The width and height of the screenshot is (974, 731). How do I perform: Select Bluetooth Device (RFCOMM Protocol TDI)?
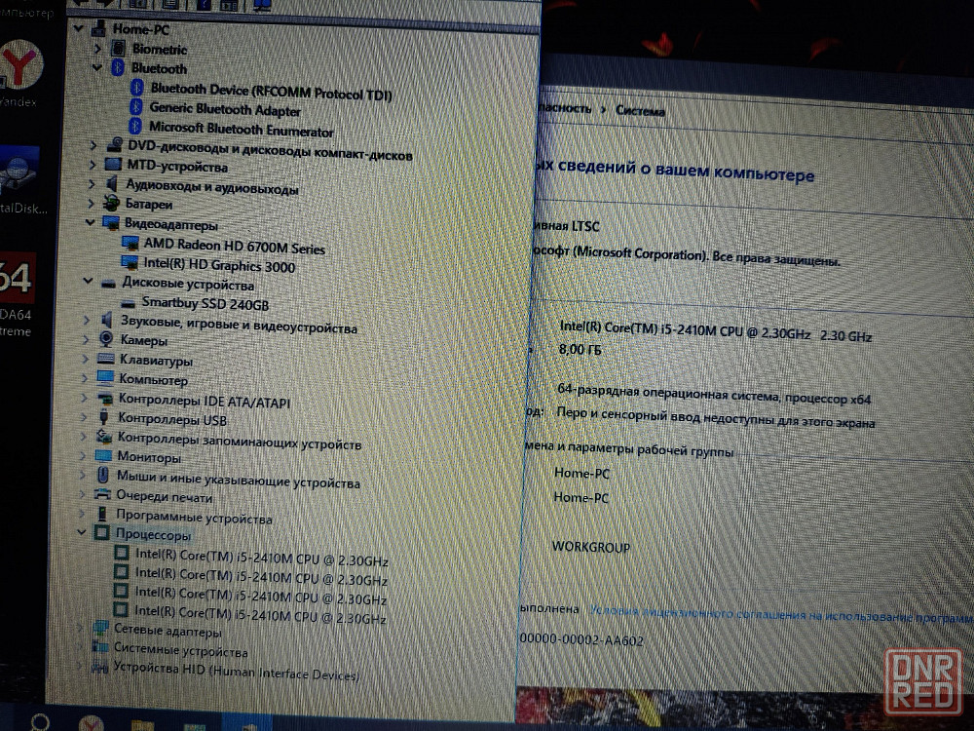pos(272,92)
